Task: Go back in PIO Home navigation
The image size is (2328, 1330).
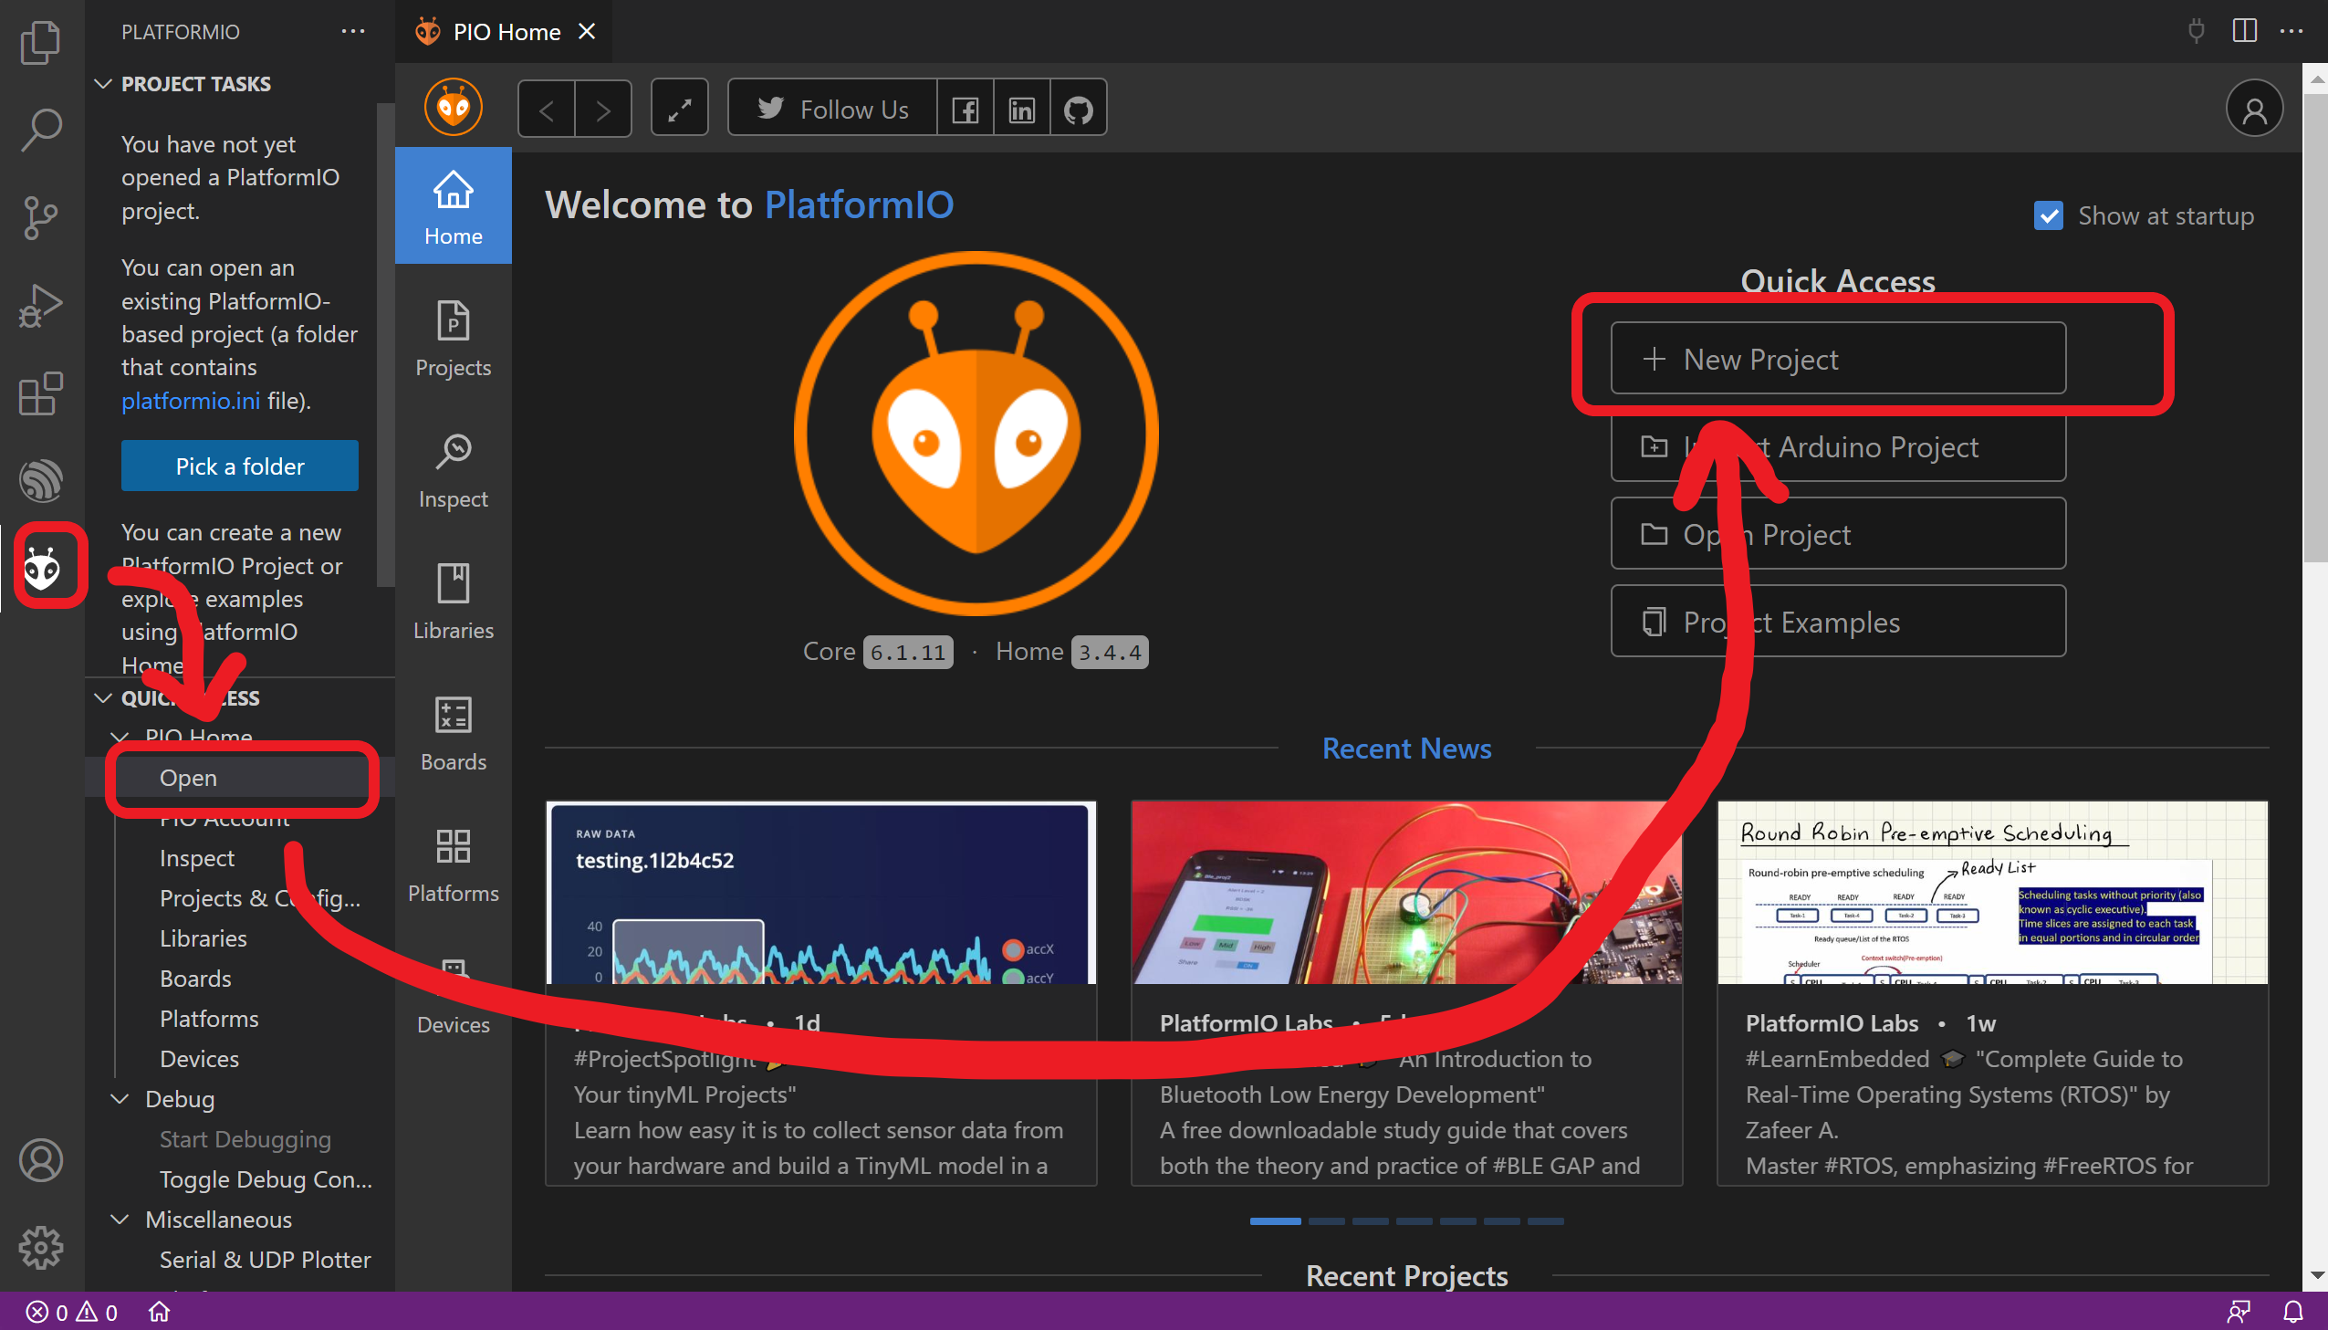Action: (546, 110)
